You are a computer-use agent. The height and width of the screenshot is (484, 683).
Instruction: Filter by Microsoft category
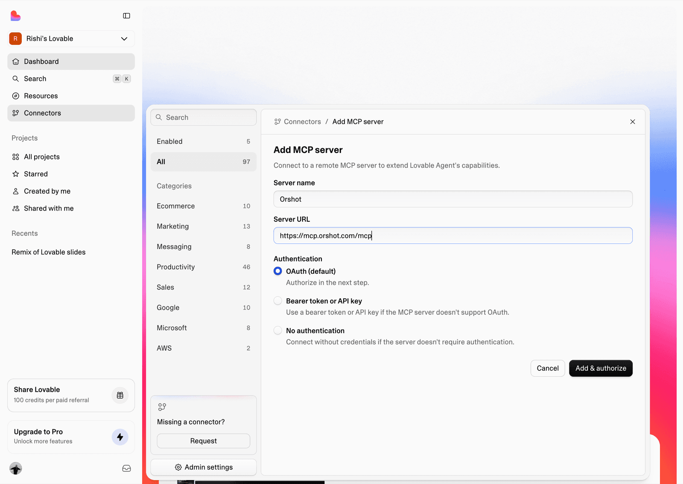(x=204, y=328)
